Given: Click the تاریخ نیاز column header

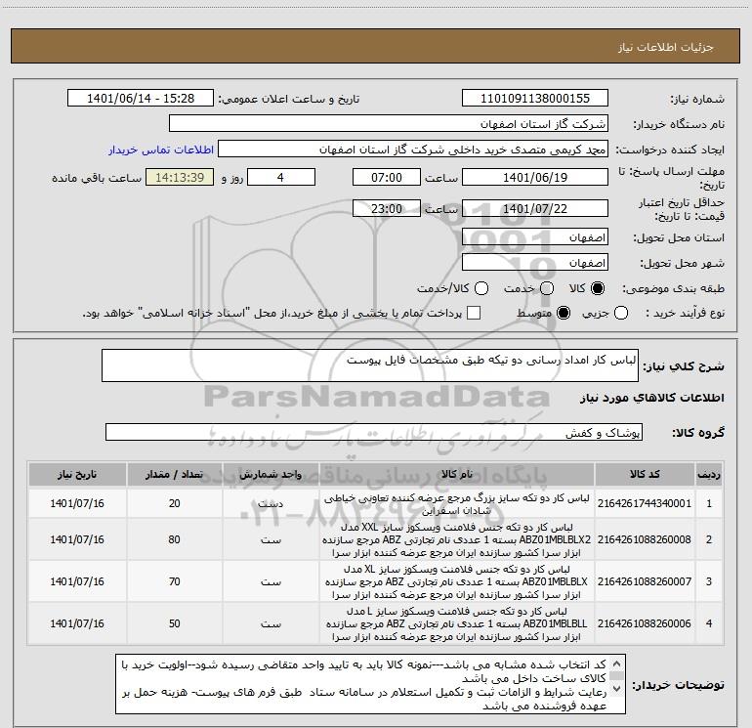Looking at the screenshot, I should click(77, 474).
